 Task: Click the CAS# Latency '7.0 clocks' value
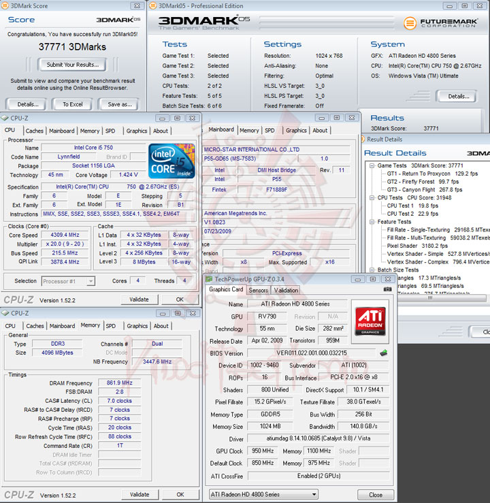point(120,401)
